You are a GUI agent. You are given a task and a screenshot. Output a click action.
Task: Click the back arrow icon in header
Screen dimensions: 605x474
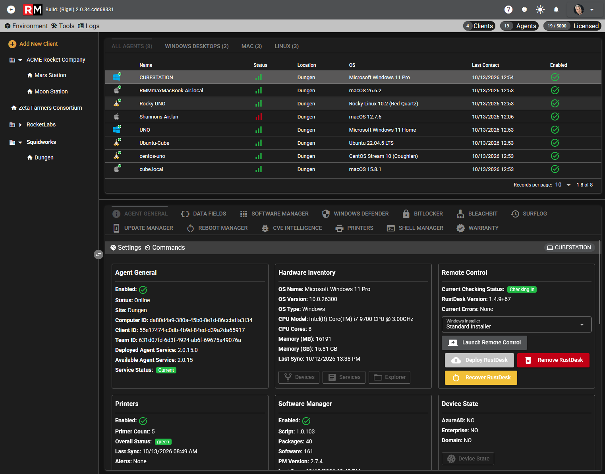[x=11, y=10]
